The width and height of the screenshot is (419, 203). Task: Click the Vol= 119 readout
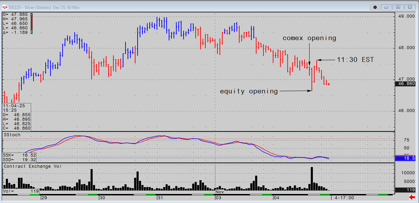pyautogui.click(x=21, y=191)
